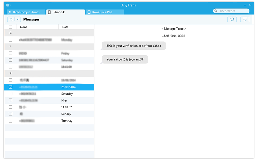Click the '15/08/2014, 09:32' timestamp
Viewport: 255px width, 161px height.
coord(173,36)
